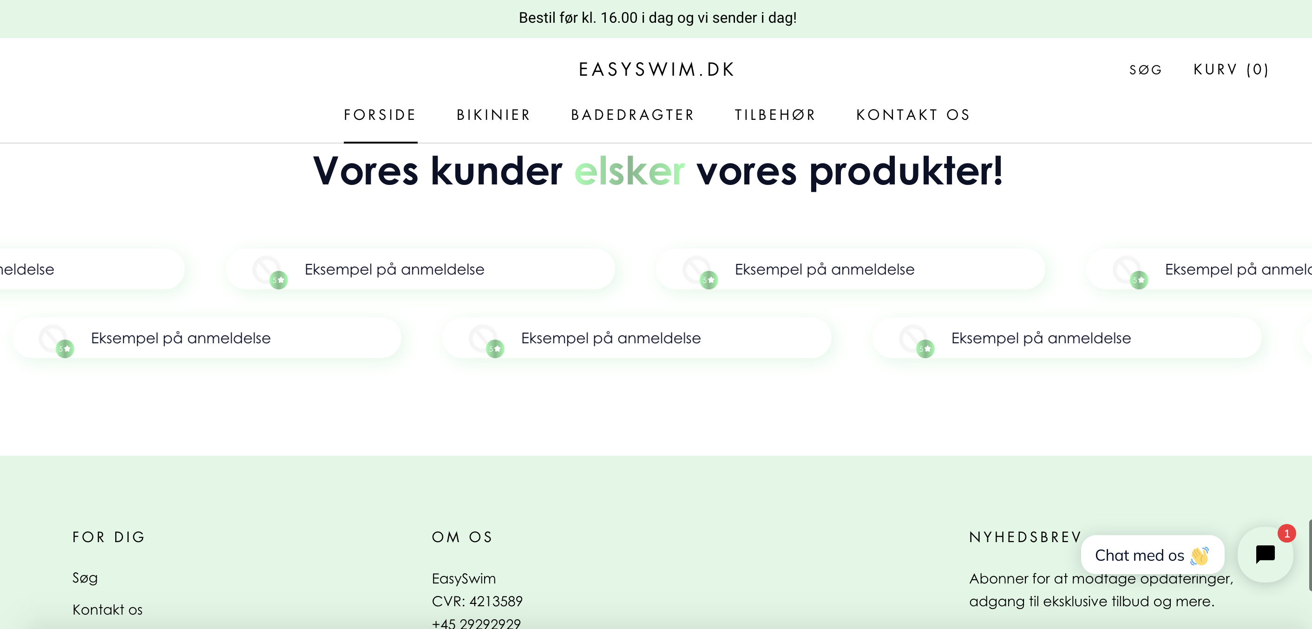Click the 5-star badge on bottom-row middle review
Screen dimensions: 1312x629
[x=494, y=349]
